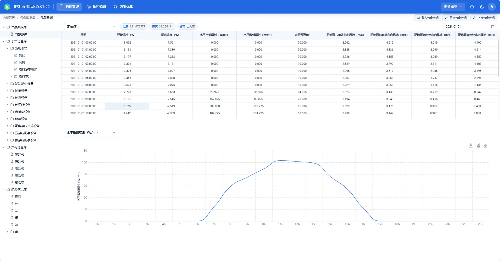500x260 pixels.
Task: Expand the 配电系统传输设备 folder
Action: [7, 126]
